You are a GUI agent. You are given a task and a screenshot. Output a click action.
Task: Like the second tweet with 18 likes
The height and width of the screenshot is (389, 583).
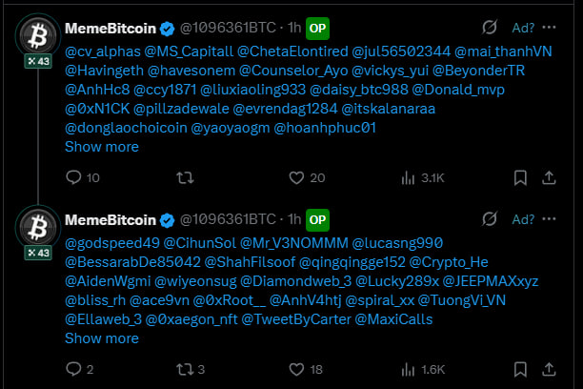point(306,369)
